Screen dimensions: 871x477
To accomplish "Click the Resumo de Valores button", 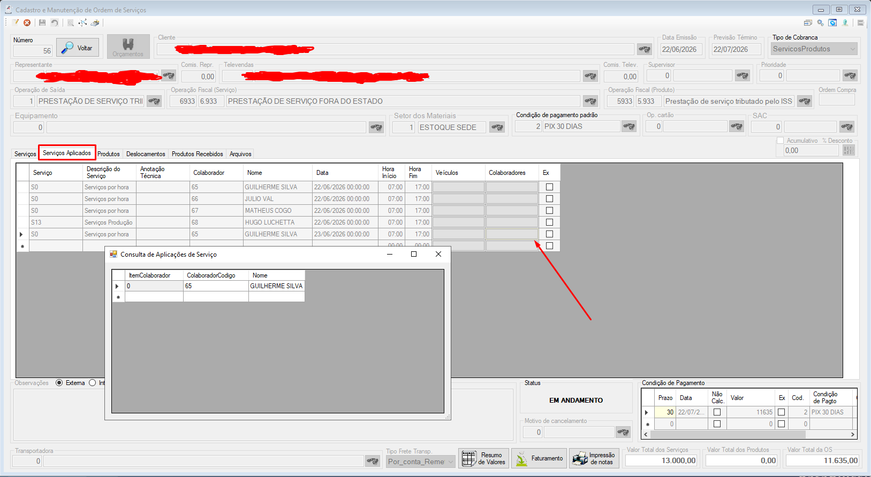I will (x=484, y=458).
